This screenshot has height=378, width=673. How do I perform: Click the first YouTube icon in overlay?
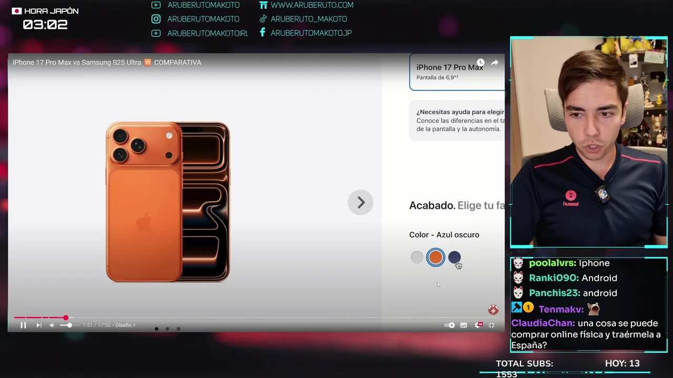coord(156,5)
